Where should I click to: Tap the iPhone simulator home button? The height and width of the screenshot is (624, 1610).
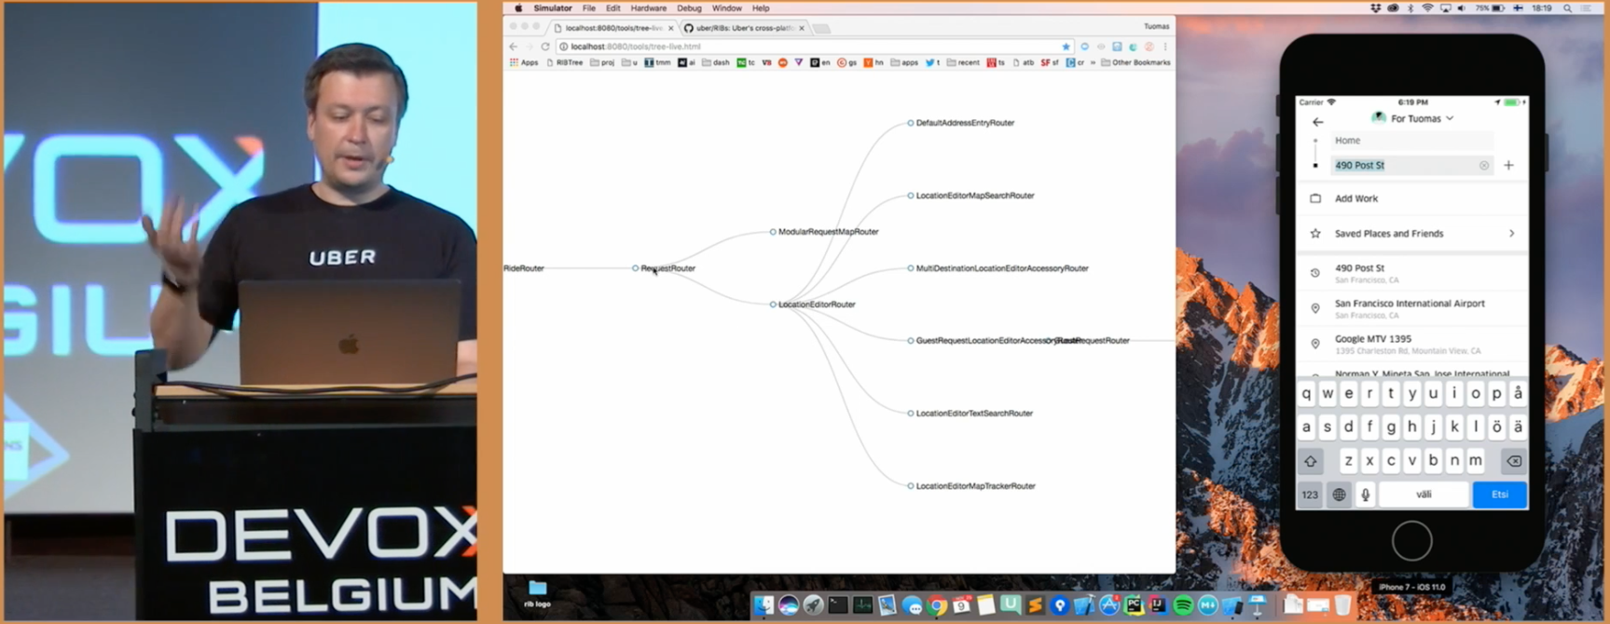(x=1411, y=541)
